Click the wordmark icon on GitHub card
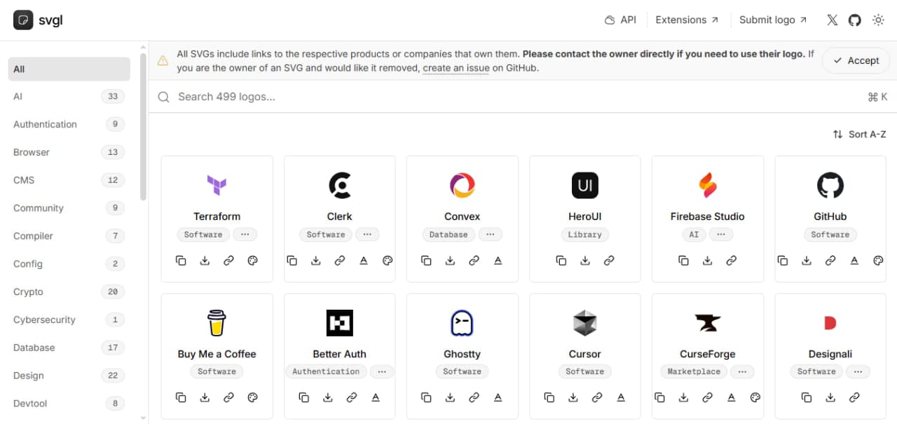The width and height of the screenshot is (897, 424). pos(854,261)
